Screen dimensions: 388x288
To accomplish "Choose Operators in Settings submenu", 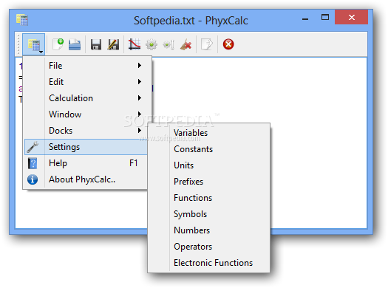I will [208, 247].
